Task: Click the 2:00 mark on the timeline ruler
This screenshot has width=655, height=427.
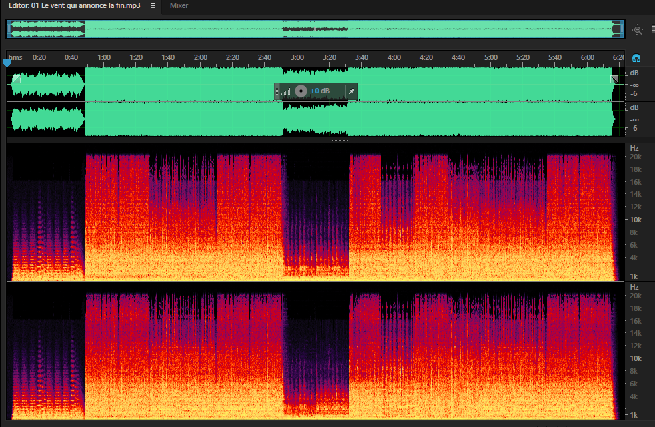Action: tap(201, 57)
